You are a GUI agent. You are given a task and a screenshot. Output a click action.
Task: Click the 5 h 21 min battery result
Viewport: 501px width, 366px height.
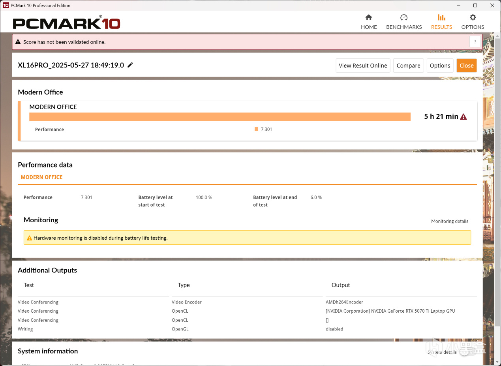[441, 116]
